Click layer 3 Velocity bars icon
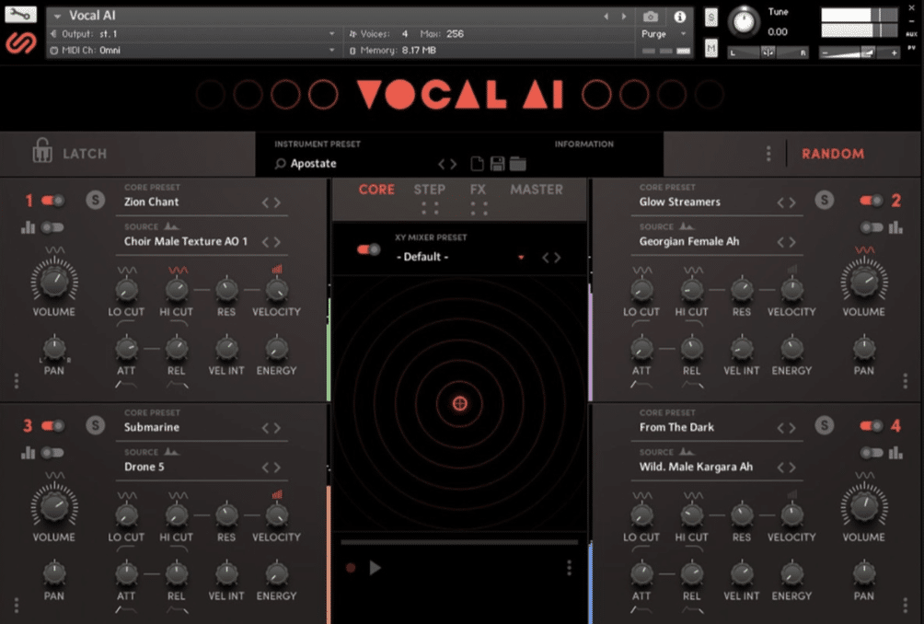 point(276,495)
